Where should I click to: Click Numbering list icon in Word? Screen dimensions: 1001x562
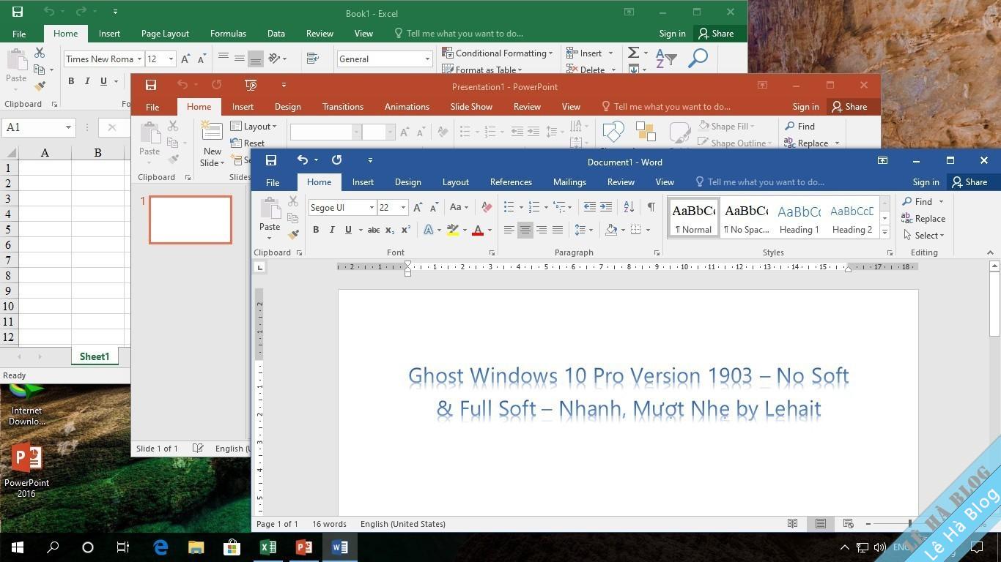[x=534, y=207]
